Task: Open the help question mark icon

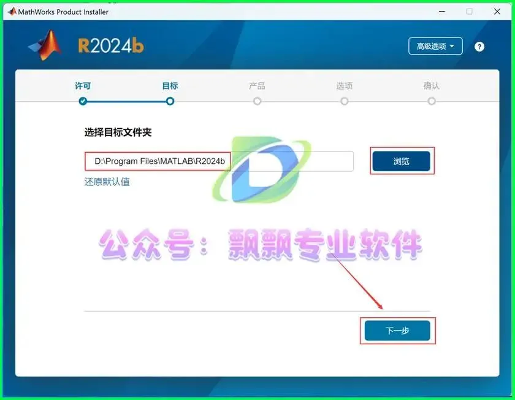Action: (x=479, y=47)
